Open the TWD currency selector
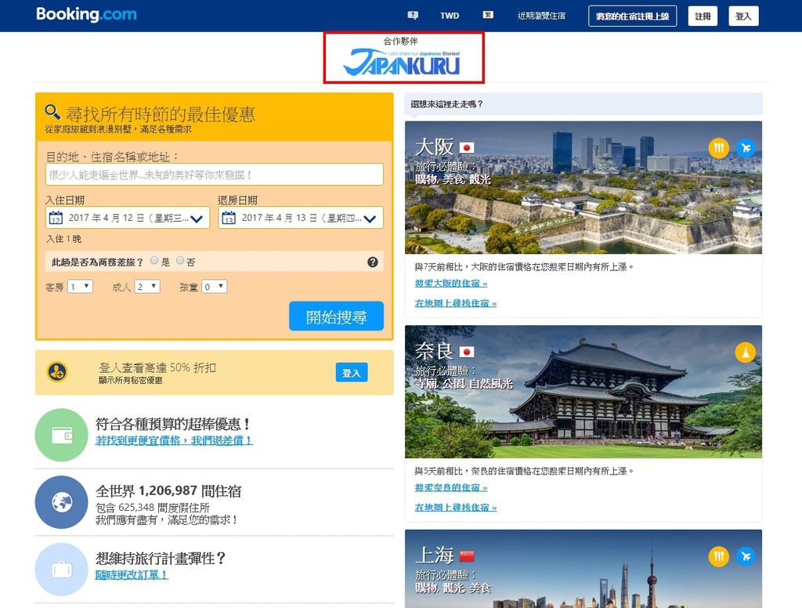The width and height of the screenshot is (802, 608). [450, 16]
